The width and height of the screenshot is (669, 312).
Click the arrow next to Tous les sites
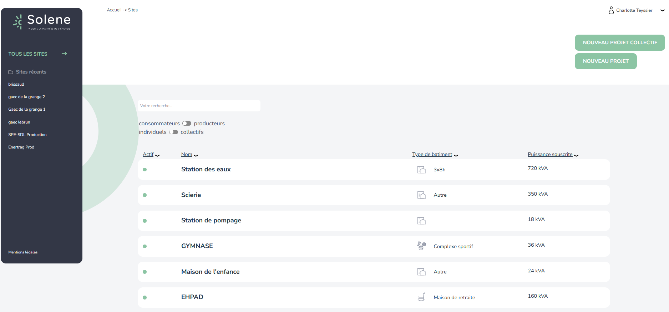64,54
